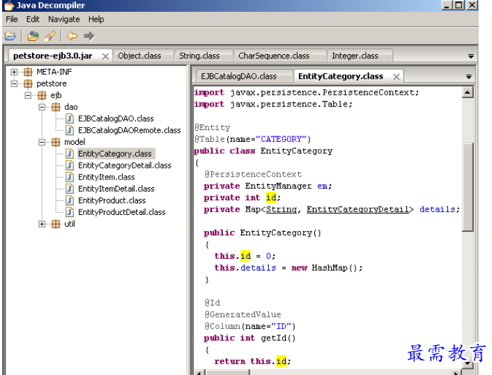Click the EJBCatalogDAORemote.class file icon

point(70,130)
